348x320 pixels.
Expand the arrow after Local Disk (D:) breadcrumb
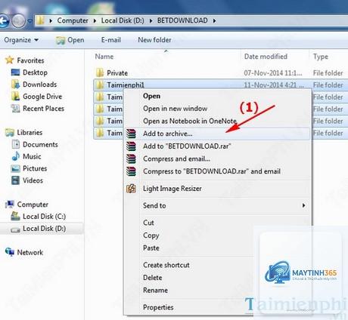151,20
